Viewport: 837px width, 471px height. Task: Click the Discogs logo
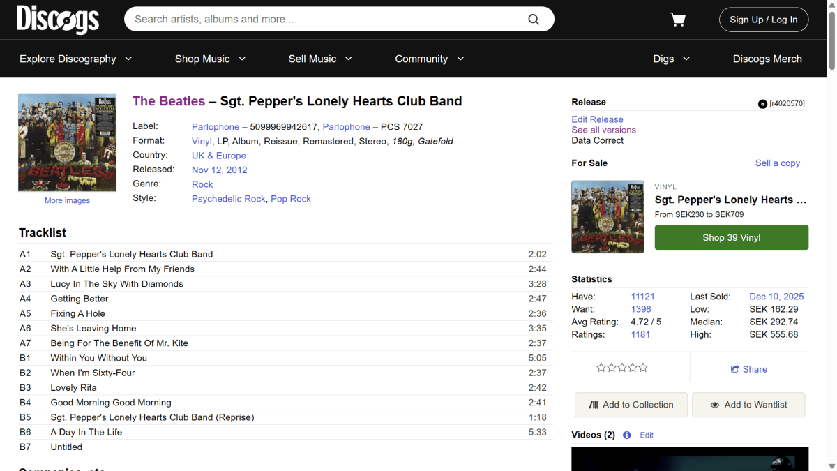tap(58, 20)
